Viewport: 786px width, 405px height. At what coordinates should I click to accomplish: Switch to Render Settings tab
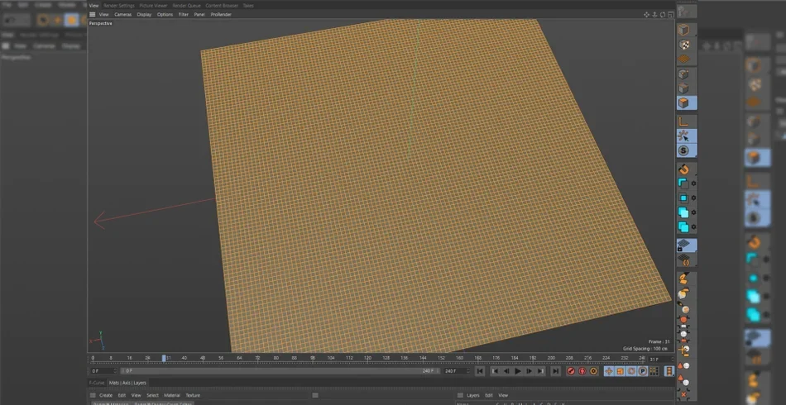119,6
